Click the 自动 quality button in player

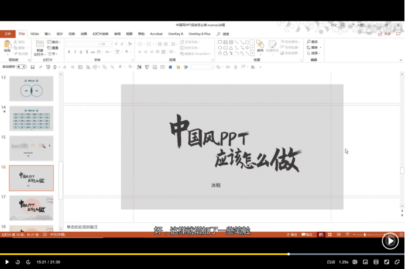tap(331, 262)
